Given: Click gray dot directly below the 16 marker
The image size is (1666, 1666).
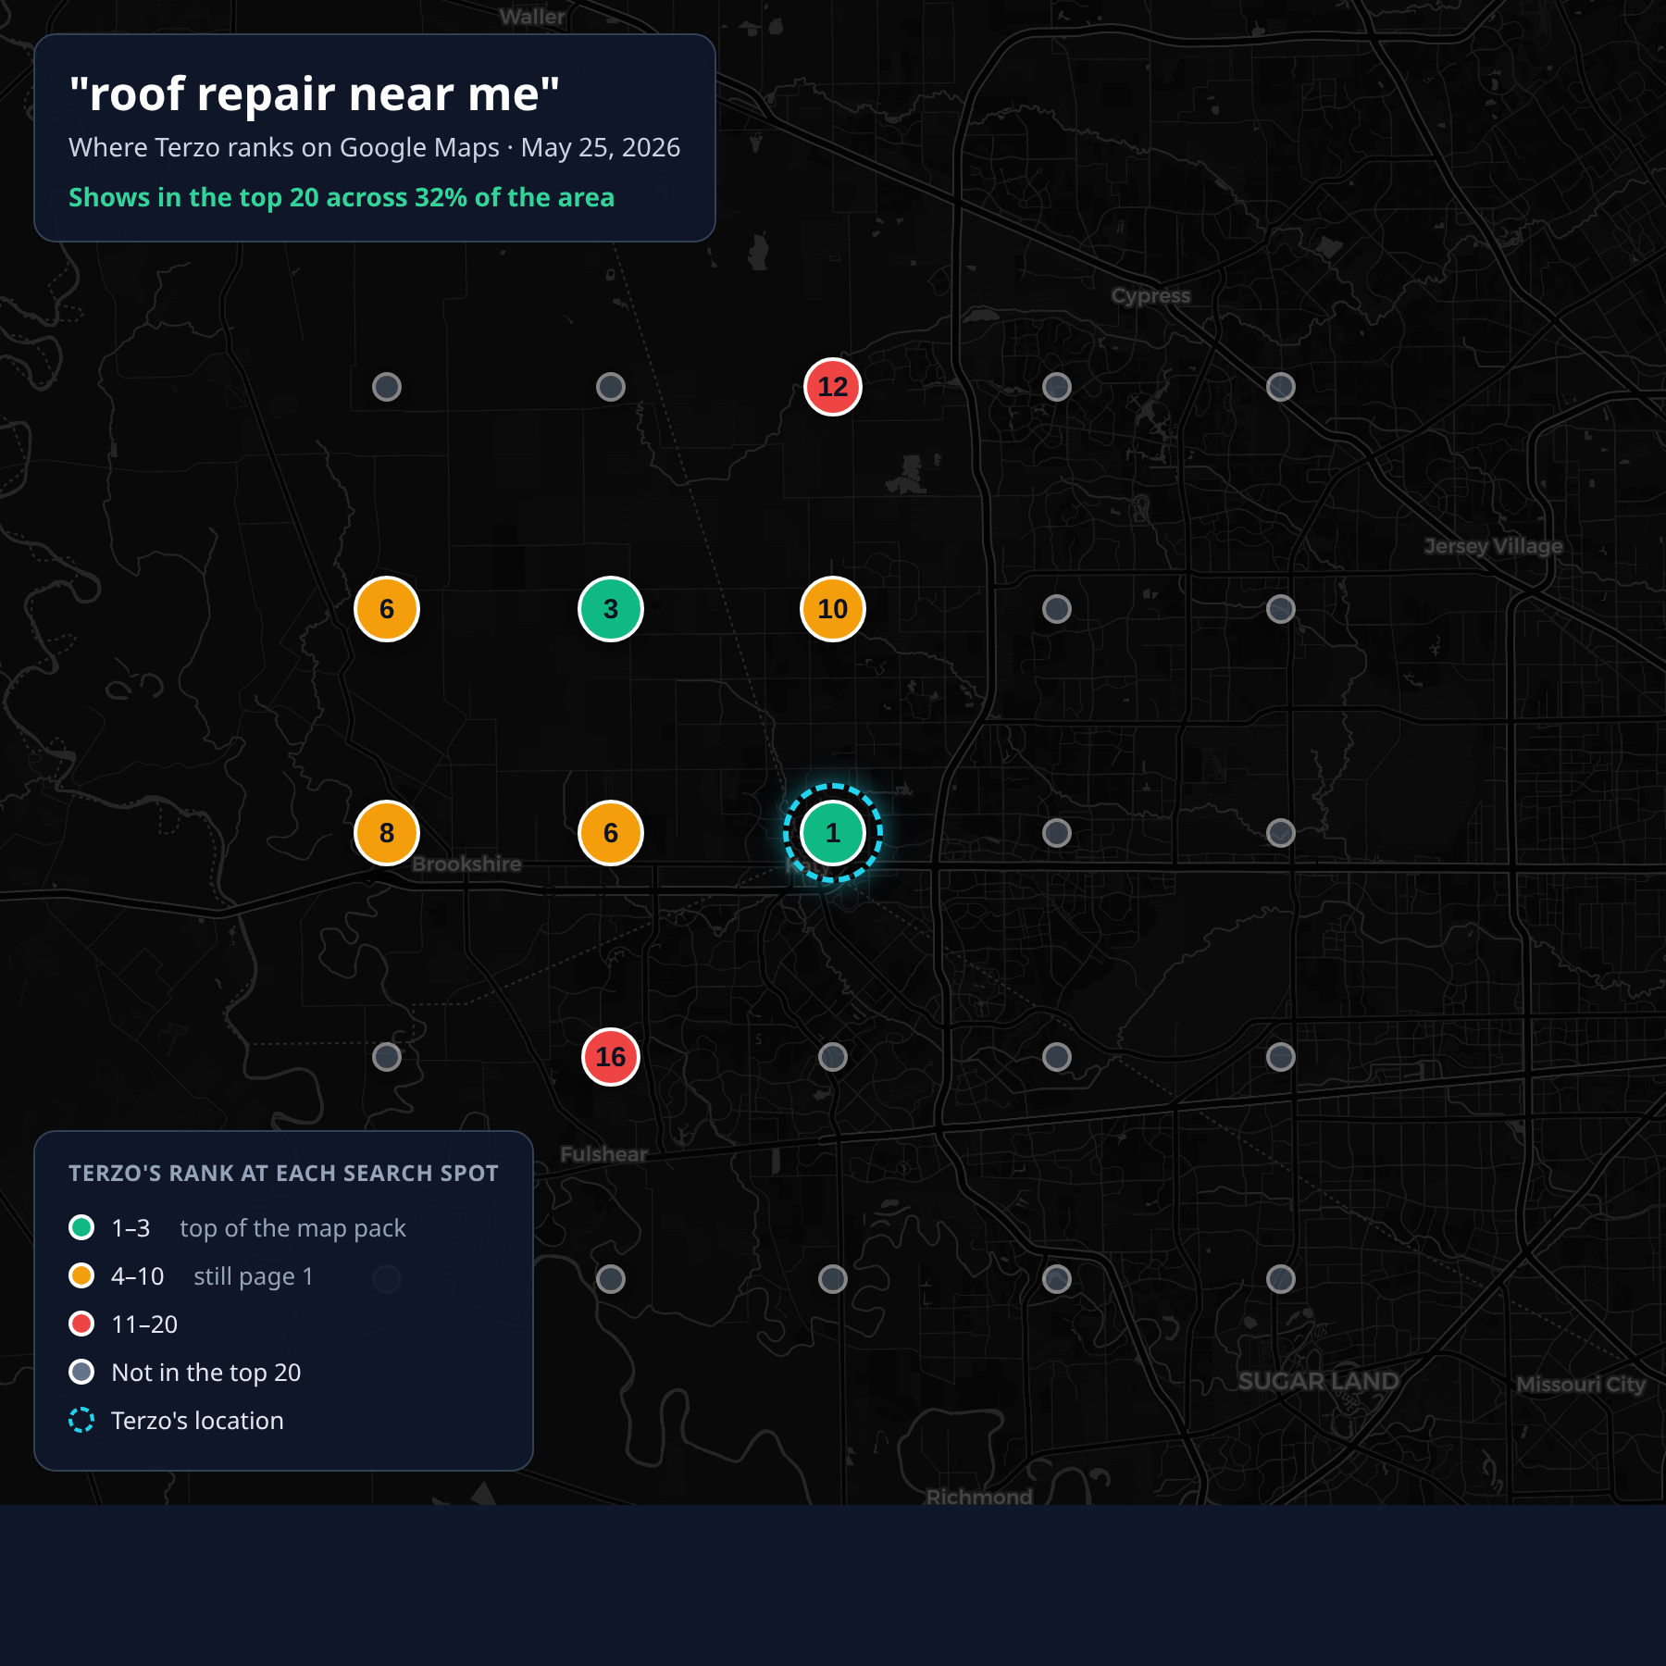Looking at the screenshot, I should coord(611,1279).
